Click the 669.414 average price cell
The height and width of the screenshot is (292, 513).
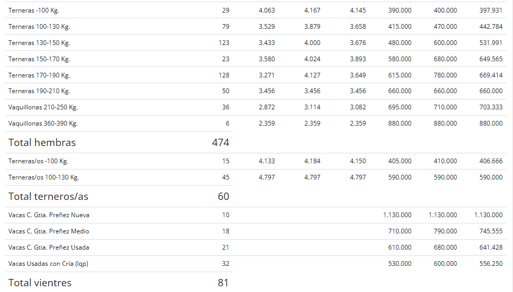pos(491,75)
